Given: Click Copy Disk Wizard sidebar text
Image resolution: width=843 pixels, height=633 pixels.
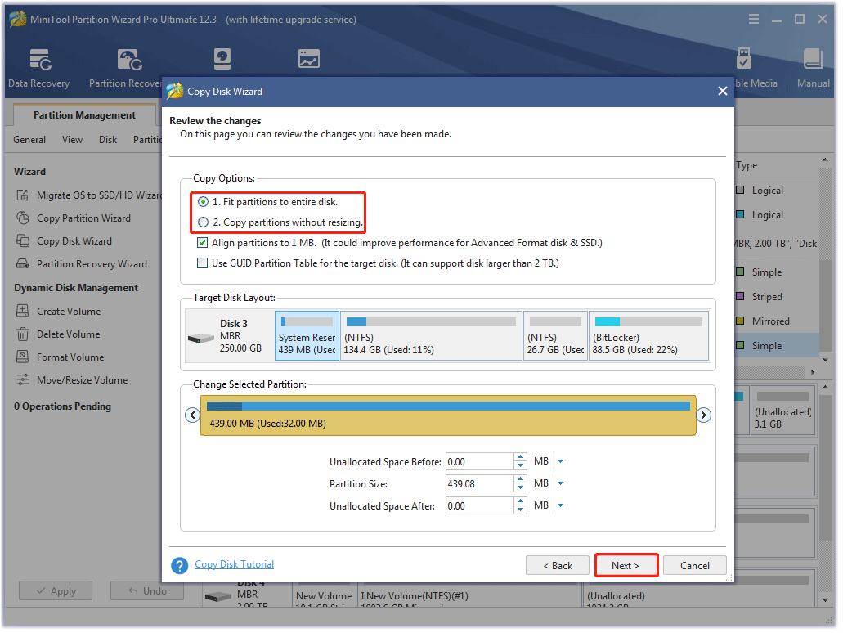Looking at the screenshot, I should tap(74, 241).
